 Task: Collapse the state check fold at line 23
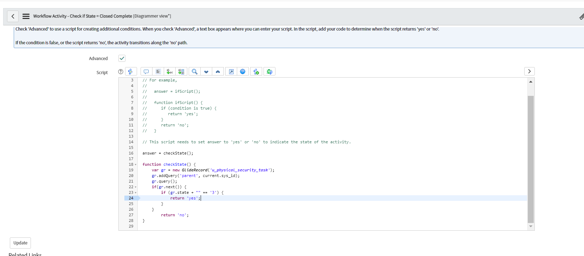(136, 193)
